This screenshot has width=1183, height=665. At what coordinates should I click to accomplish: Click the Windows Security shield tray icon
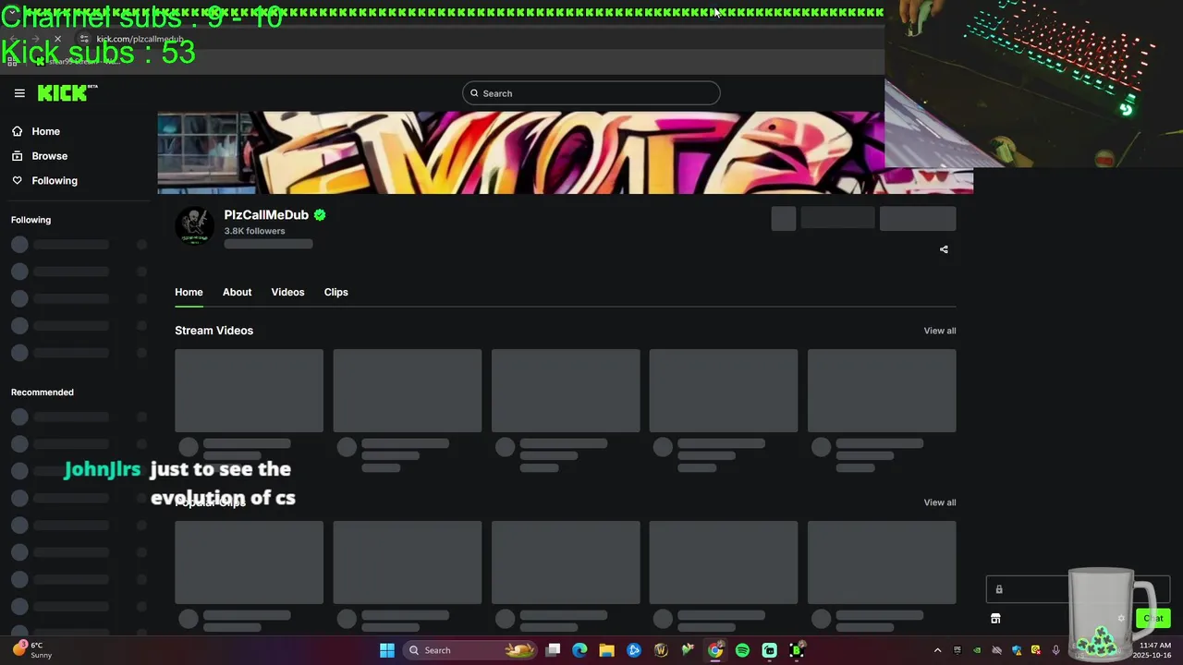1017,650
